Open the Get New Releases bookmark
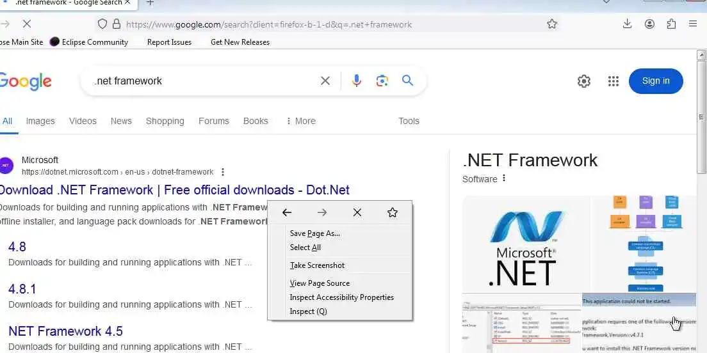Viewport: 707px width, 353px height. pos(240,42)
